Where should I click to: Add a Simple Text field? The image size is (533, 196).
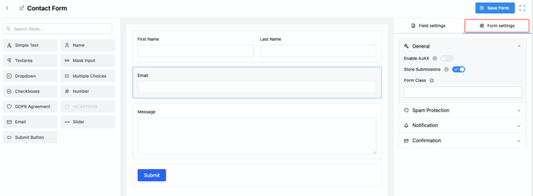30,45
